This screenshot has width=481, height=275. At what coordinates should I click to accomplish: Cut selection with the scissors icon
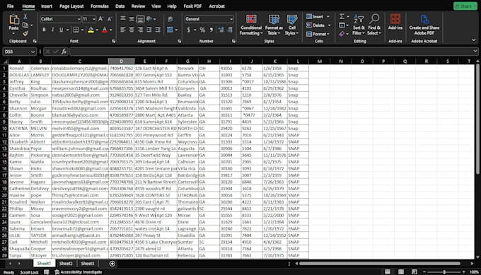point(25,17)
